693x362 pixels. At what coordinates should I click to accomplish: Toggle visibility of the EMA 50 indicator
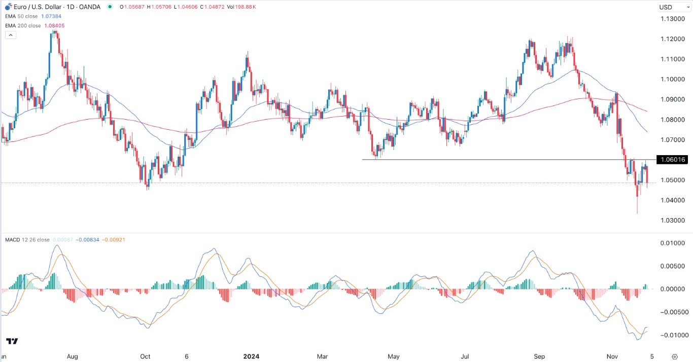coord(20,16)
